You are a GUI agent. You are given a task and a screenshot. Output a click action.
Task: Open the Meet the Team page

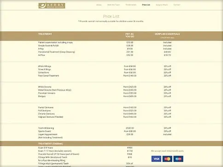(113, 5)
